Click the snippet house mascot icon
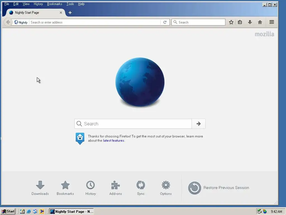Image resolution: width=286 pixels, height=215 pixels. 80,139
